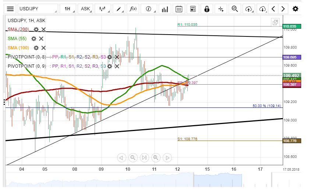Image resolution: width=310 pixels, height=191 pixels.
Task: Click the calendar icon in toolbar
Action: [x=179, y=9]
